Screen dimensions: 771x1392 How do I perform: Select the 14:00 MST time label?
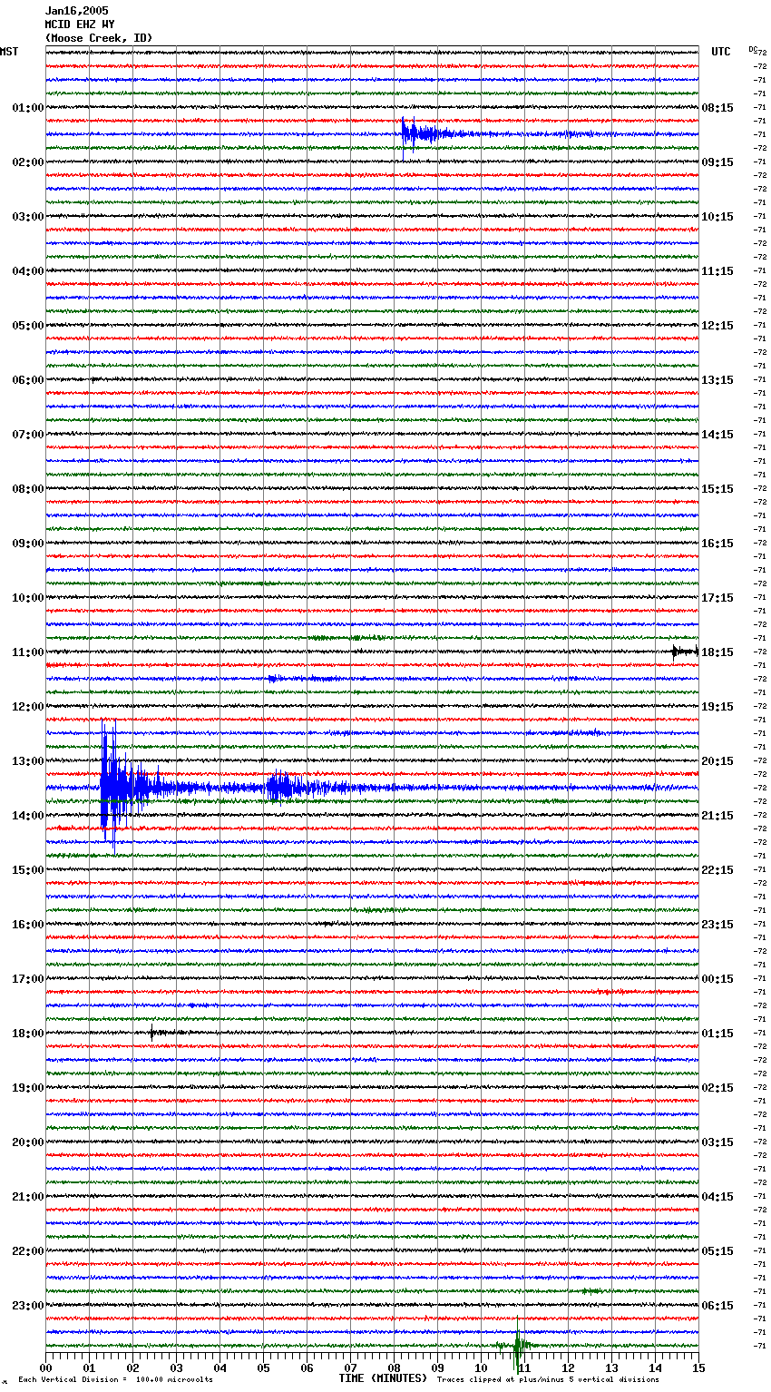(x=28, y=816)
